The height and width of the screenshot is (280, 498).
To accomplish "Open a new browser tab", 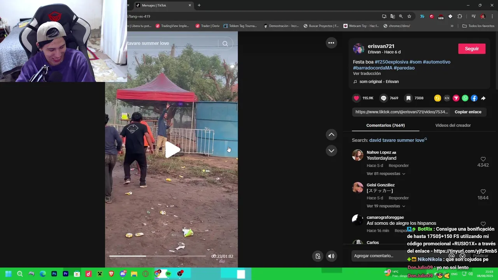I will 199,5.
